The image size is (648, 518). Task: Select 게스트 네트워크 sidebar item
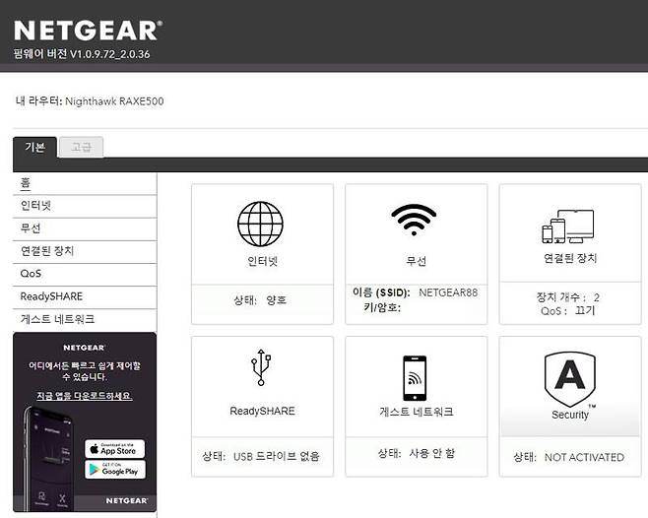coord(57,319)
